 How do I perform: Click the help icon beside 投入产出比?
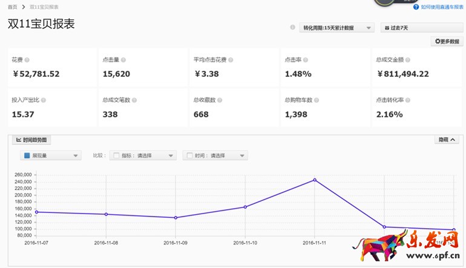43,100
